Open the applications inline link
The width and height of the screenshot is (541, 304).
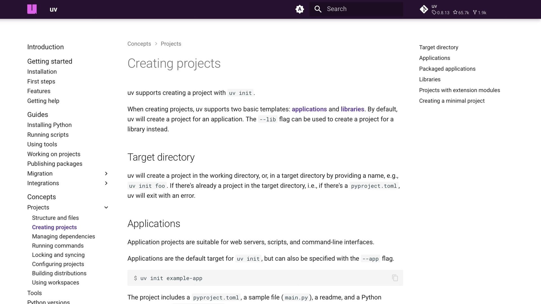pyautogui.click(x=309, y=109)
